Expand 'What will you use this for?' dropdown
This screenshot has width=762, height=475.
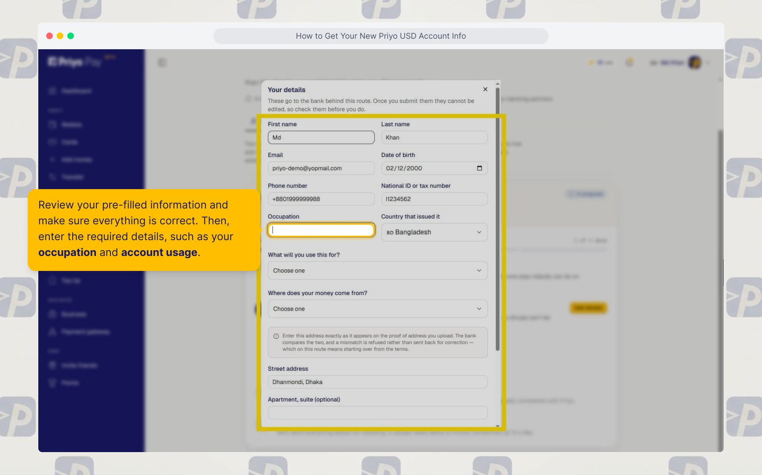(377, 270)
